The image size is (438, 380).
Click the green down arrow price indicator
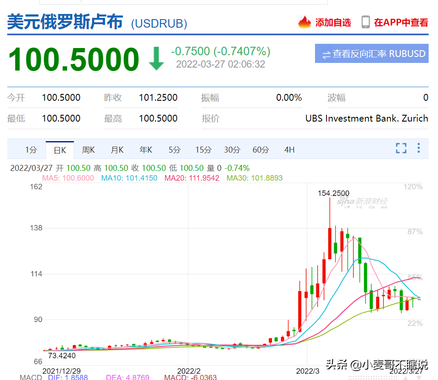157,58
